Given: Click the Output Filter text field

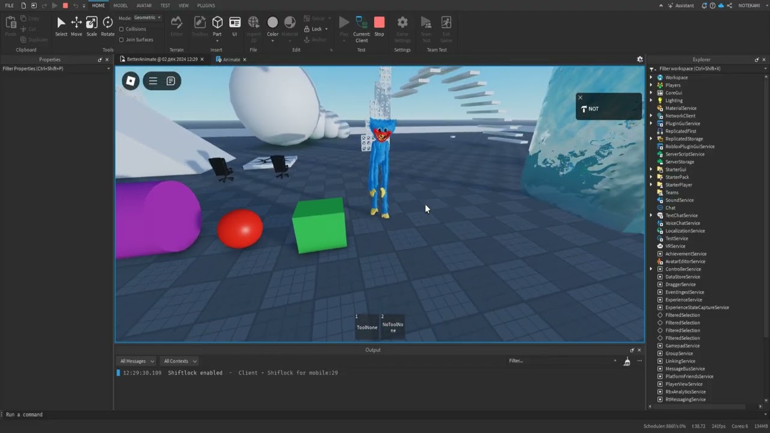Looking at the screenshot, I should click(562, 361).
